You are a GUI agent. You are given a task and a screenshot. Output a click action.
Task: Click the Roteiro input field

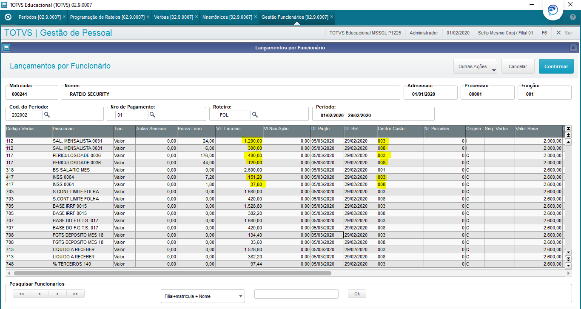coord(234,115)
